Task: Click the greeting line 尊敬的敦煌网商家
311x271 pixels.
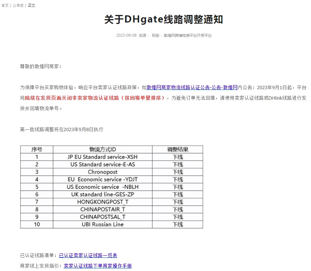Action: click(x=41, y=66)
